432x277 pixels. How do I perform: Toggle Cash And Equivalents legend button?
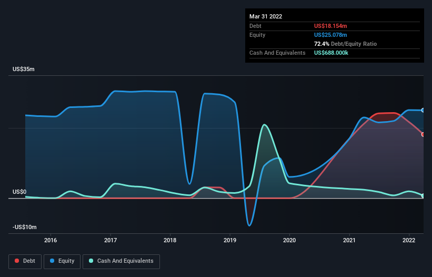[x=121, y=261]
